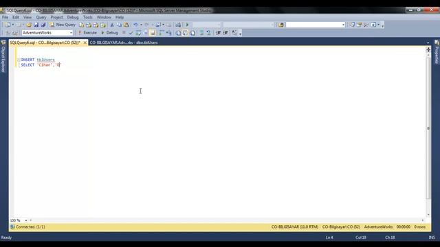Viewport: 440px width, 247px height.
Task: Open Analysis Services MDX Query icon
Action: 89,25
